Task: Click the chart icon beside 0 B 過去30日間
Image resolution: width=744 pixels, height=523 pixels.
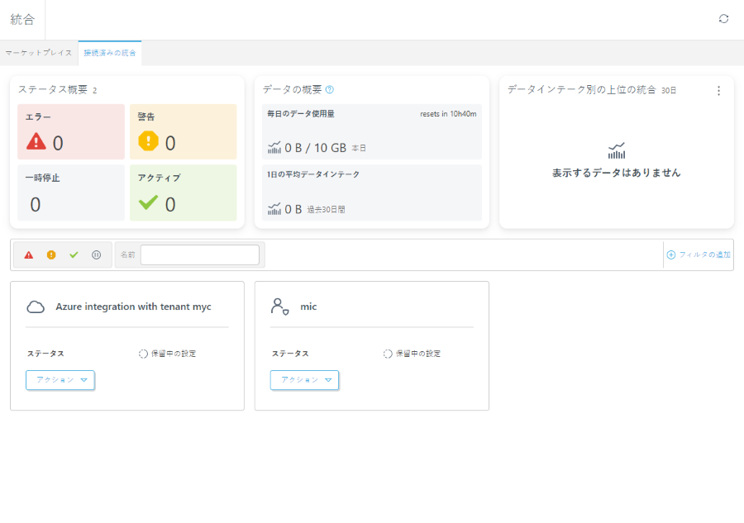Action: tap(274, 209)
